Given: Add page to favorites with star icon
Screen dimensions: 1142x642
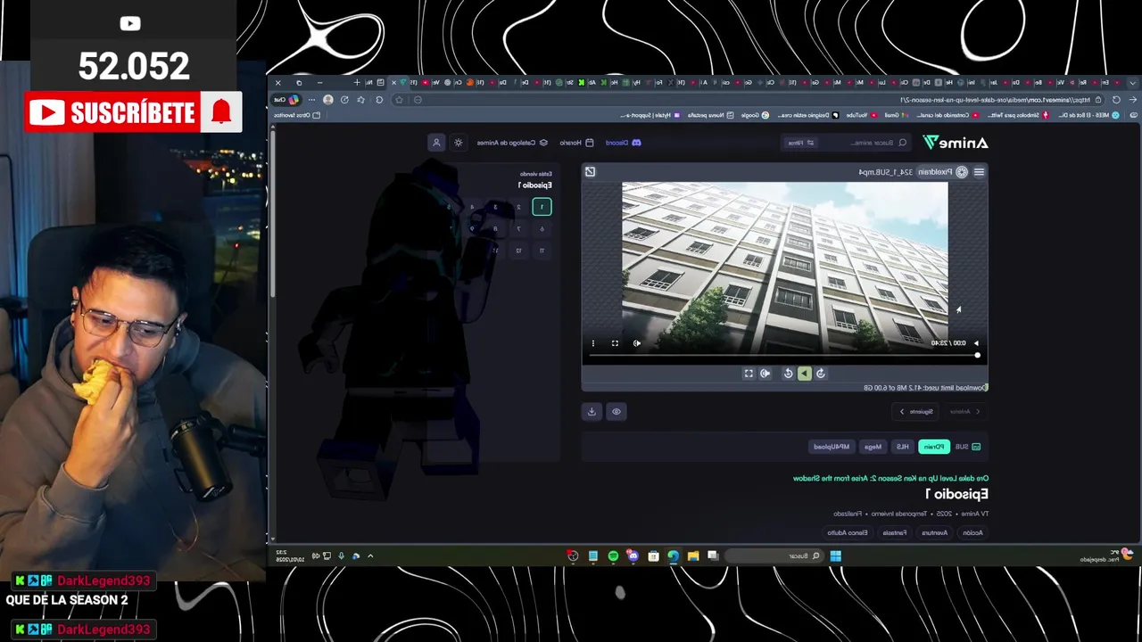Looking at the screenshot, I should (399, 100).
